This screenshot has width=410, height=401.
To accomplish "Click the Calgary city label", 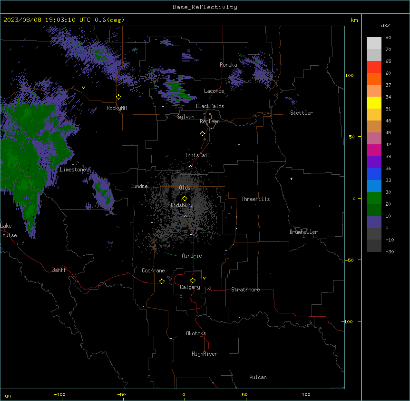I will (x=190, y=287).
